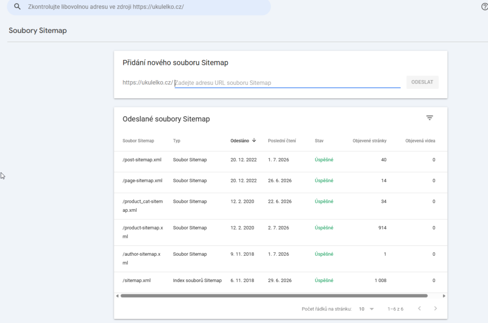Click discovered pages value 14

pos(384,181)
